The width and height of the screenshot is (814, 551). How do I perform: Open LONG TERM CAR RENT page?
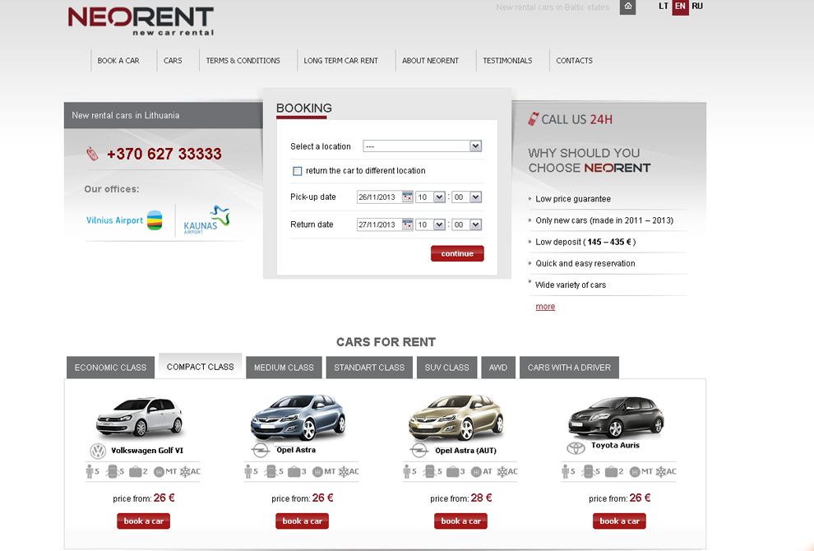341,60
